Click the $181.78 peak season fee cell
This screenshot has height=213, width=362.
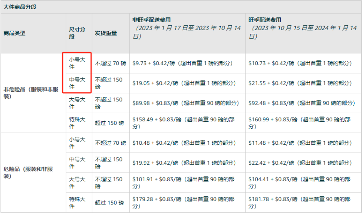click(x=299, y=203)
